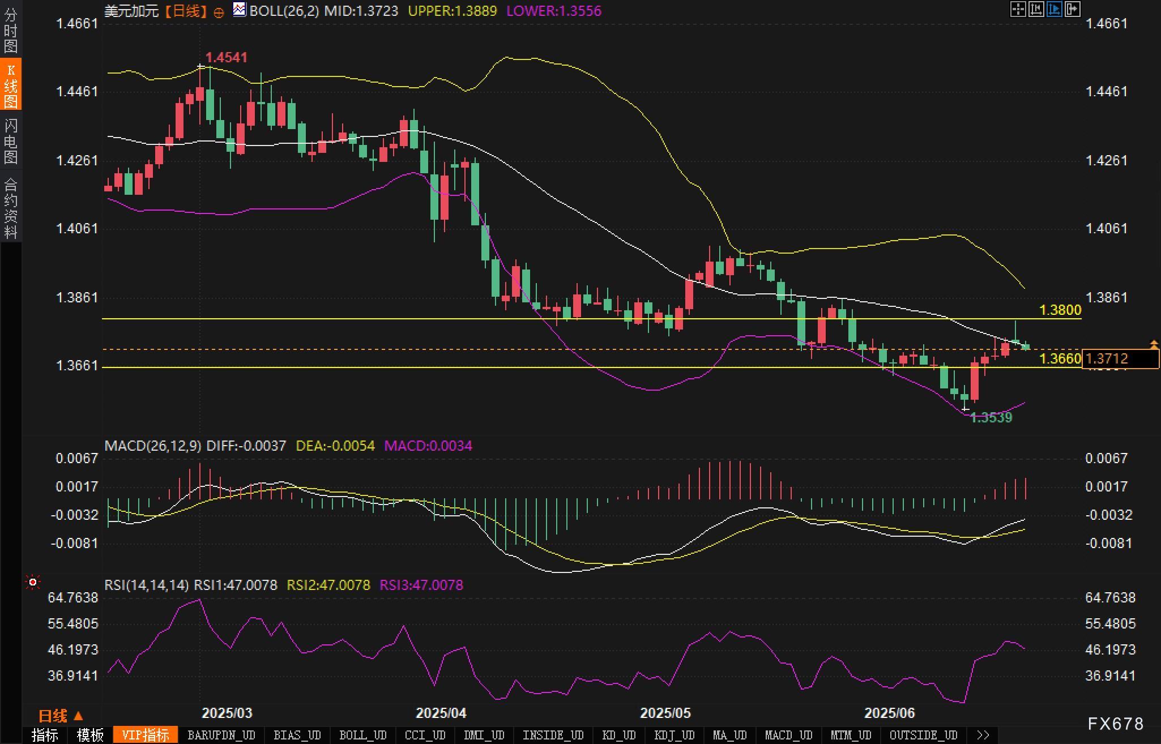Open the 闪电图 sidebar view

[11, 142]
